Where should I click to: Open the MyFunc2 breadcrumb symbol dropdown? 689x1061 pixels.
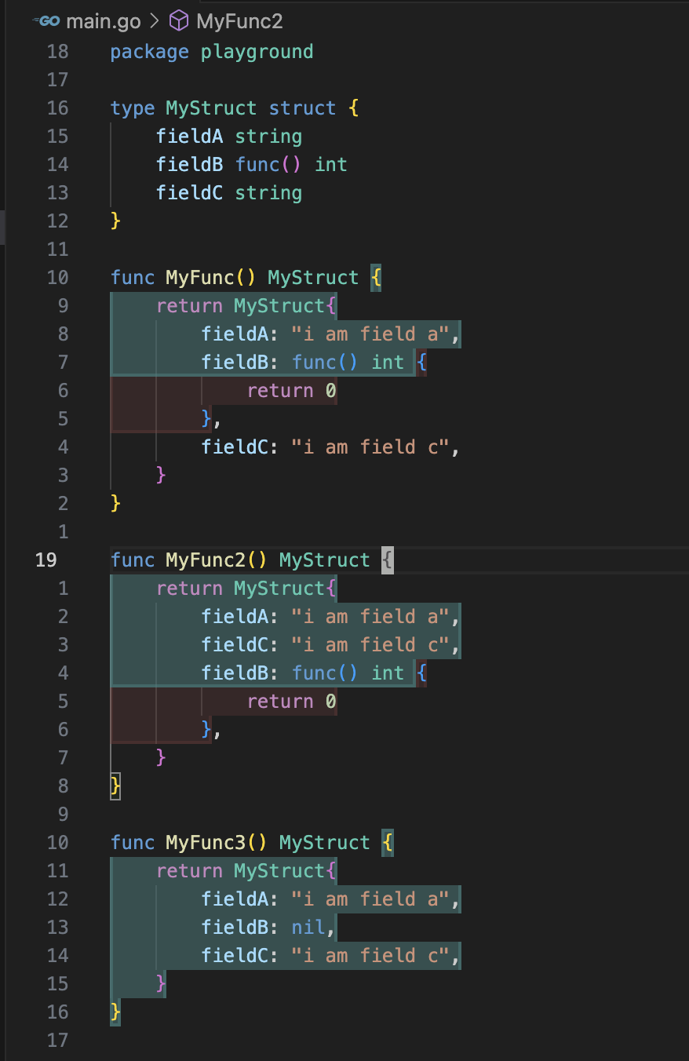pyautogui.click(x=239, y=21)
